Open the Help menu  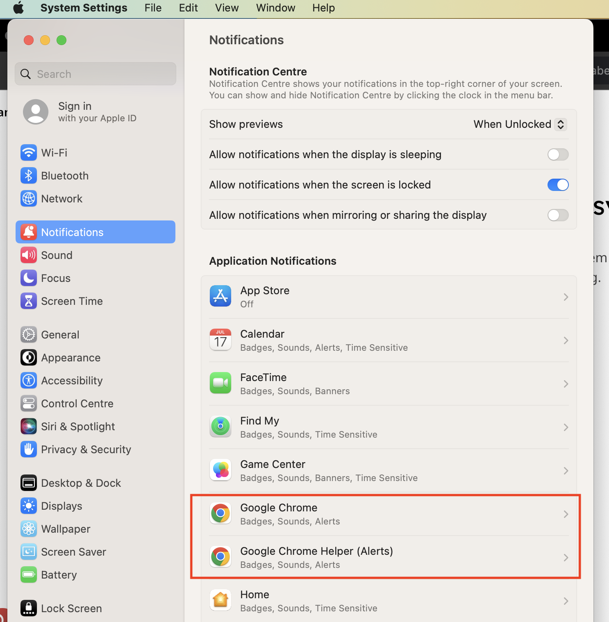pos(323,8)
